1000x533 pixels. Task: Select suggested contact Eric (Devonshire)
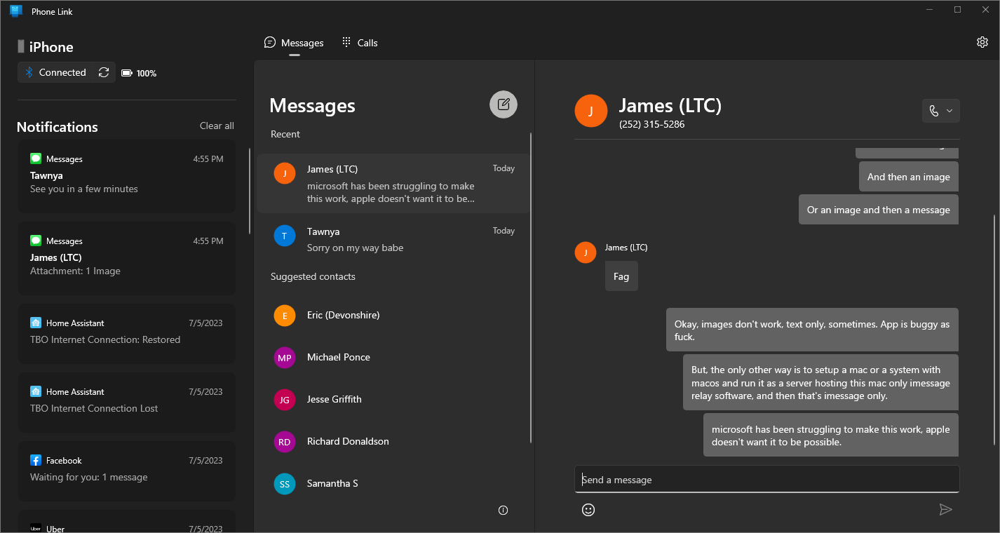click(x=393, y=316)
